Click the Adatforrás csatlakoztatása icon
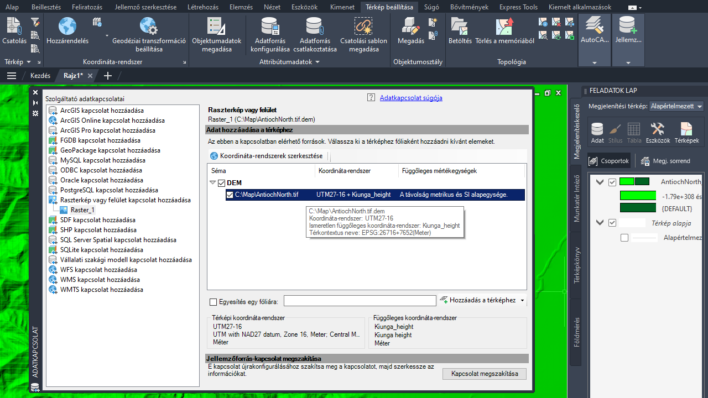708x398 pixels. pos(315,34)
